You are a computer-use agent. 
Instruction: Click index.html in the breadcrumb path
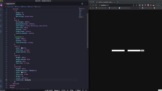click(10, 7)
